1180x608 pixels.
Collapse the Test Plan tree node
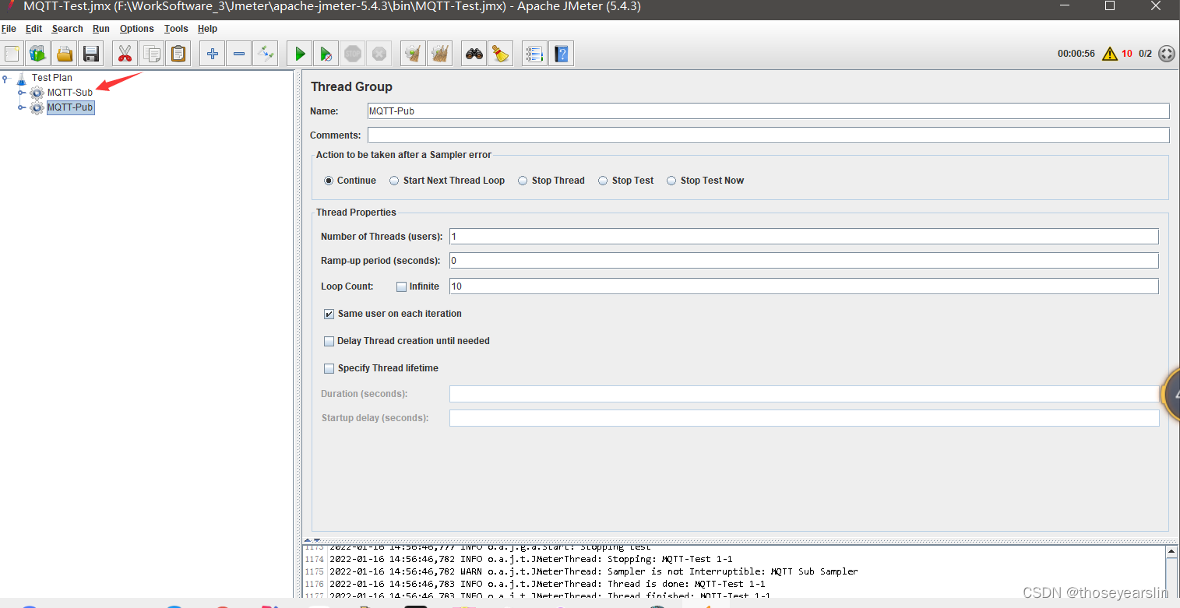click(6, 78)
